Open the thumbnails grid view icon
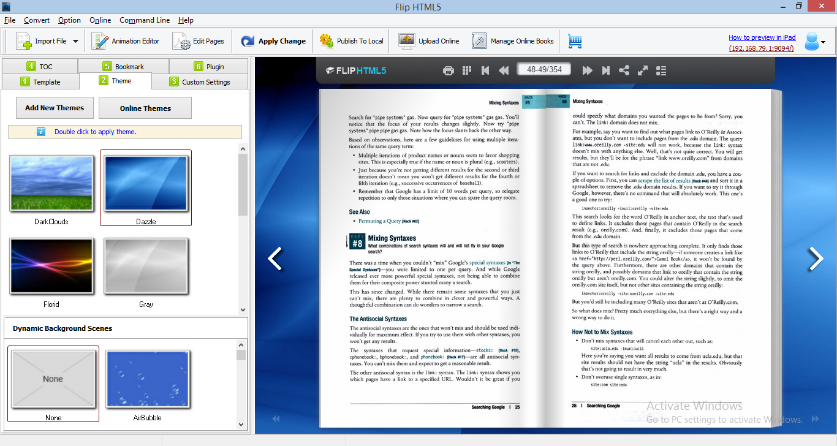This screenshot has height=446, width=837. click(467, 70)
